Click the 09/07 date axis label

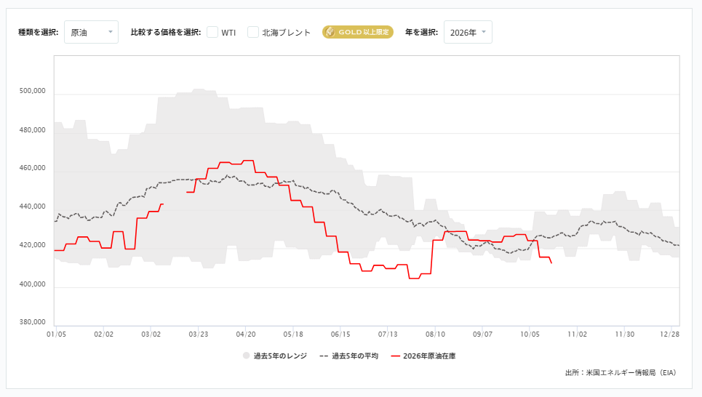482,334
